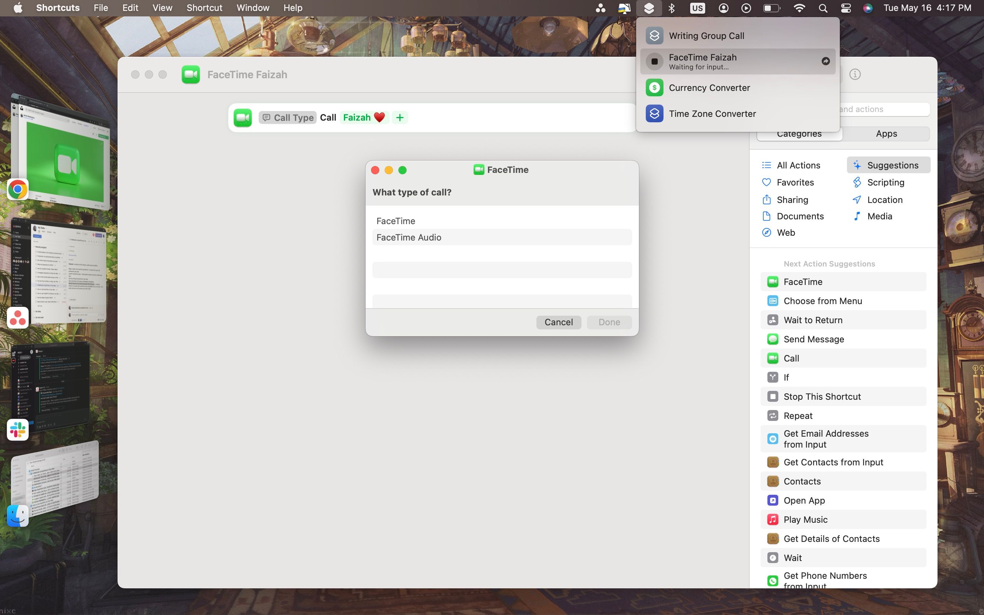
Task: Open Spotlight search magnifier icon
Action: [823, 8]
